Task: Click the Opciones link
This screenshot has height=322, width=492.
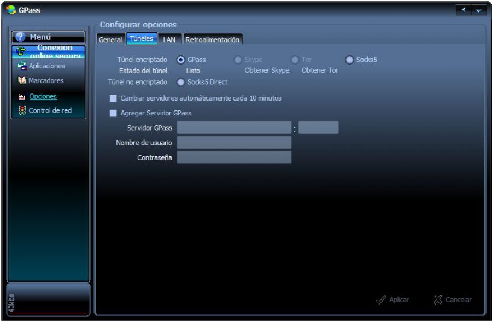Action: [43, 96]
